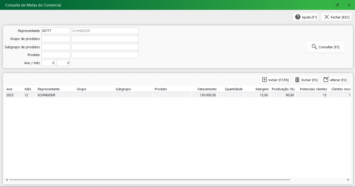Click the Incluir plus icon
The image size is (355, 187).
tap(264, 80)
